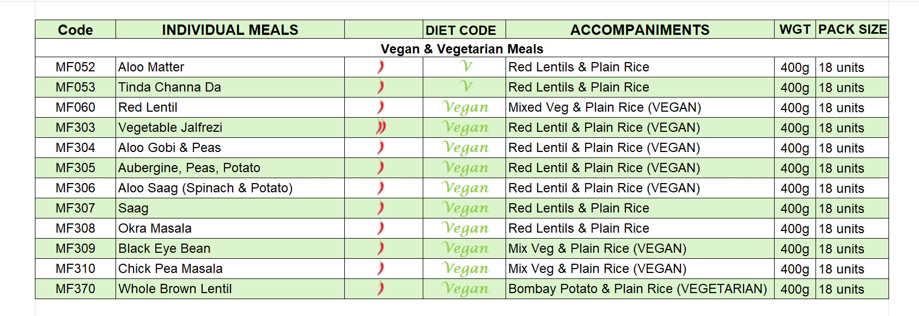Select Bombay Potato & Plain Rice accompaniment cell
Viewport: 919px width, 316px height.
[x=640, y=289]
